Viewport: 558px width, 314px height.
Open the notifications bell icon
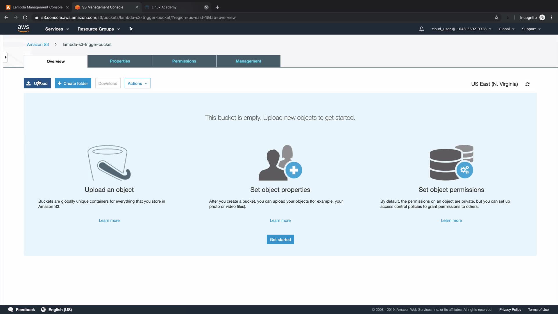(421, 29)
